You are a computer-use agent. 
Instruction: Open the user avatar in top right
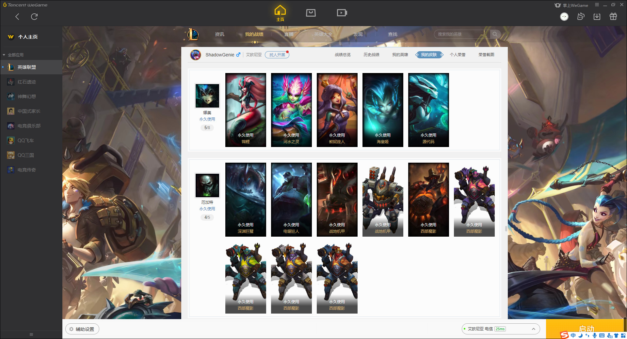click(x=564, y=17)
